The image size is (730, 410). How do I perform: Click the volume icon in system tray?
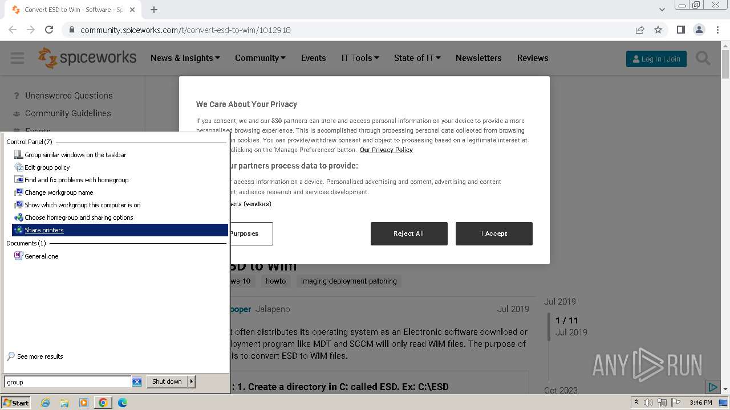(x=648, y=403)
